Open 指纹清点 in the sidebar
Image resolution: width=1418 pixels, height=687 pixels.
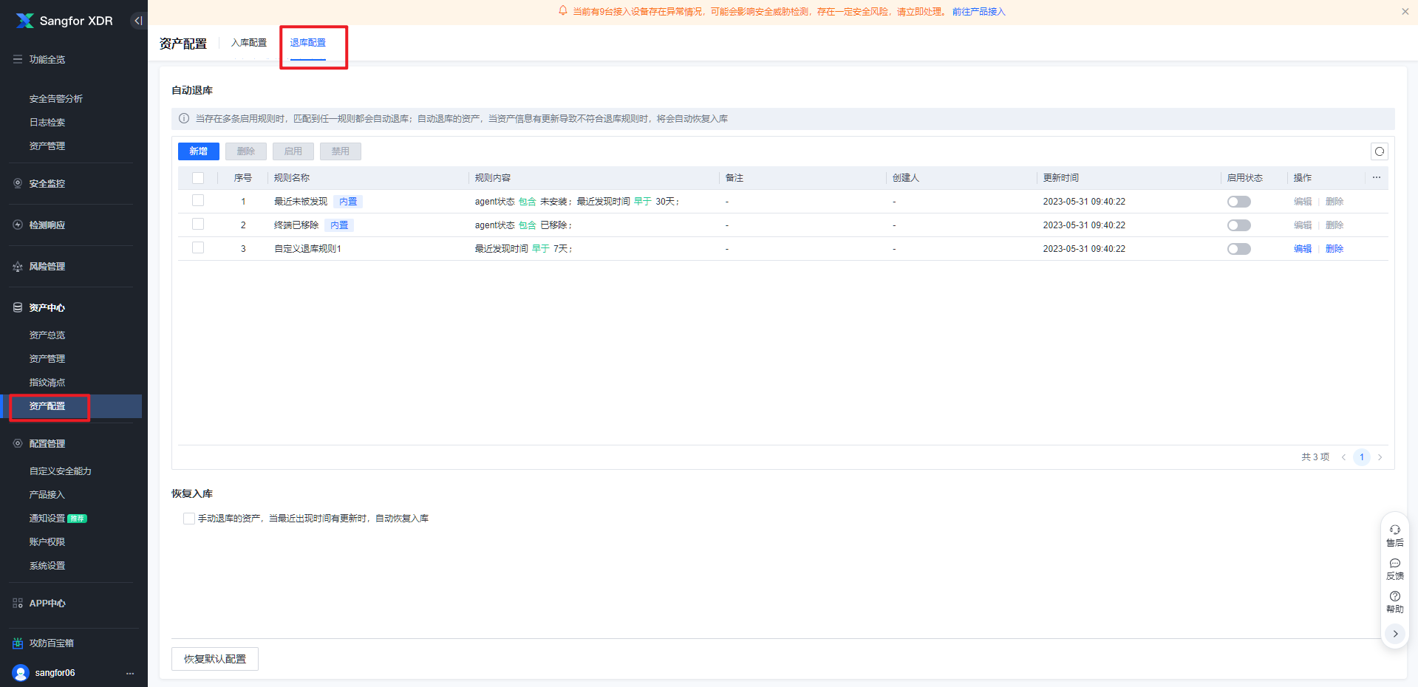[47, 382]
